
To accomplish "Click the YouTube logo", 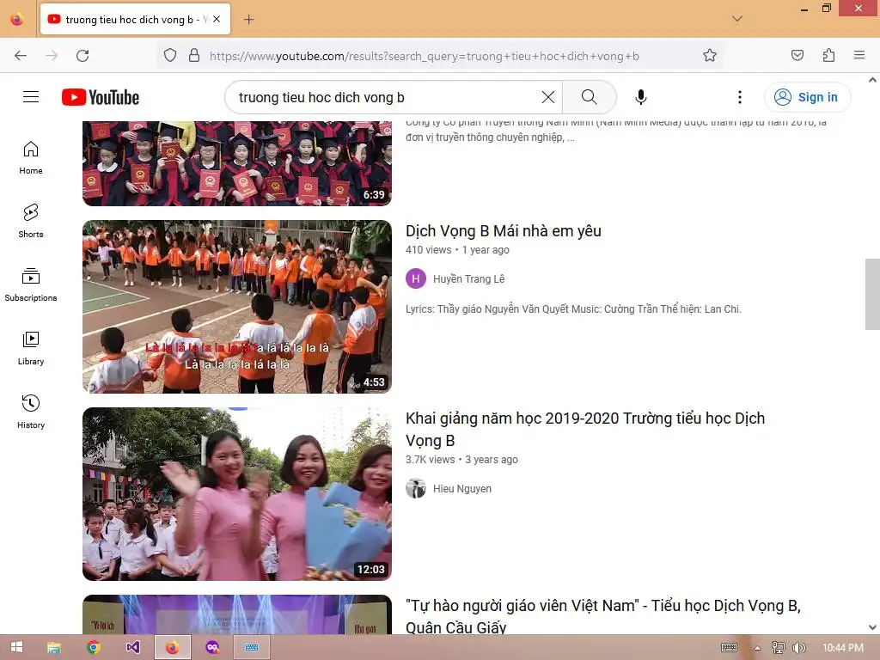I will (x=101, y=97).
